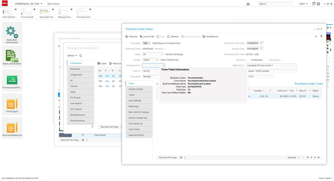Close the Manage Purc thumbnail tab
The height and width of the screenshot is (181, 334).
coord(71,9)
